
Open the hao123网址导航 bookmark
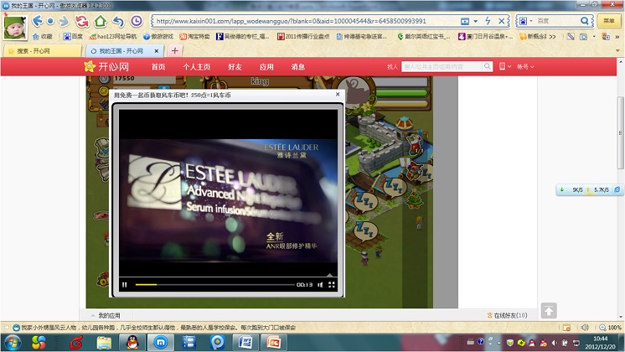(113, 36)
